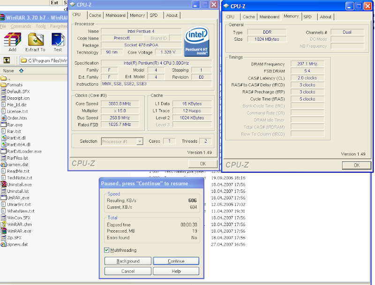The height and width of the screenshot is (285, 375).
Task: Select Uninstall.lst in file list
Action: click(x=18, y=191)
